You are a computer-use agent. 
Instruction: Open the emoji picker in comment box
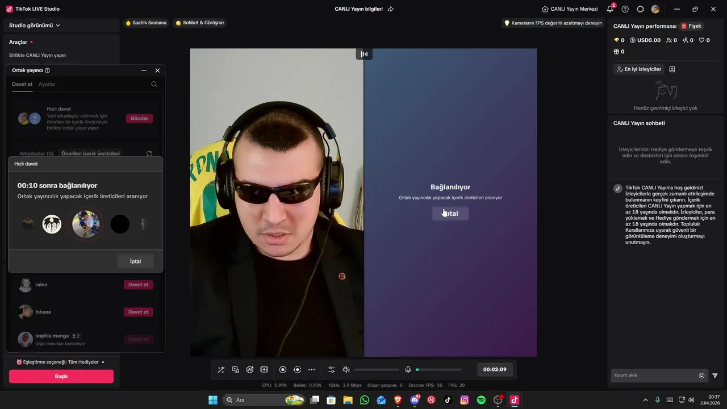[701, 375]
